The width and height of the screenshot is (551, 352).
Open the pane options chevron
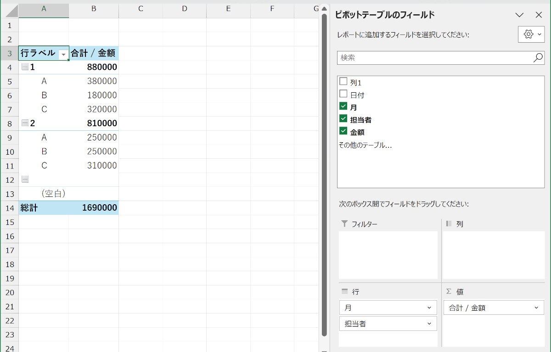click(x=519, y=15)
